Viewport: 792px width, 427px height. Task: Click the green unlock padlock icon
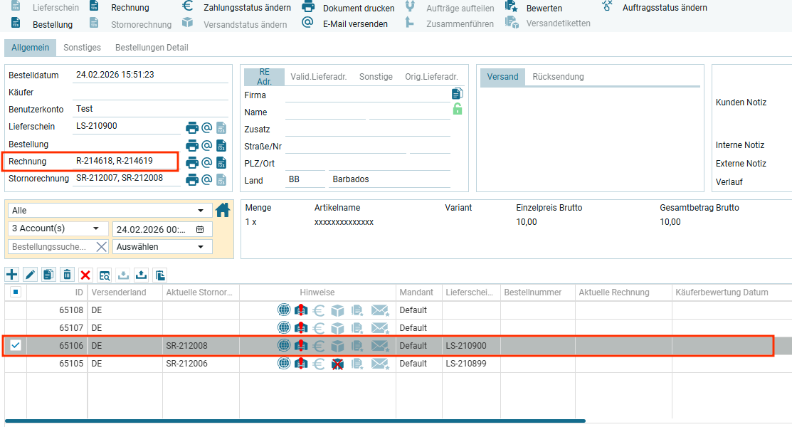[x=457, y=109]
